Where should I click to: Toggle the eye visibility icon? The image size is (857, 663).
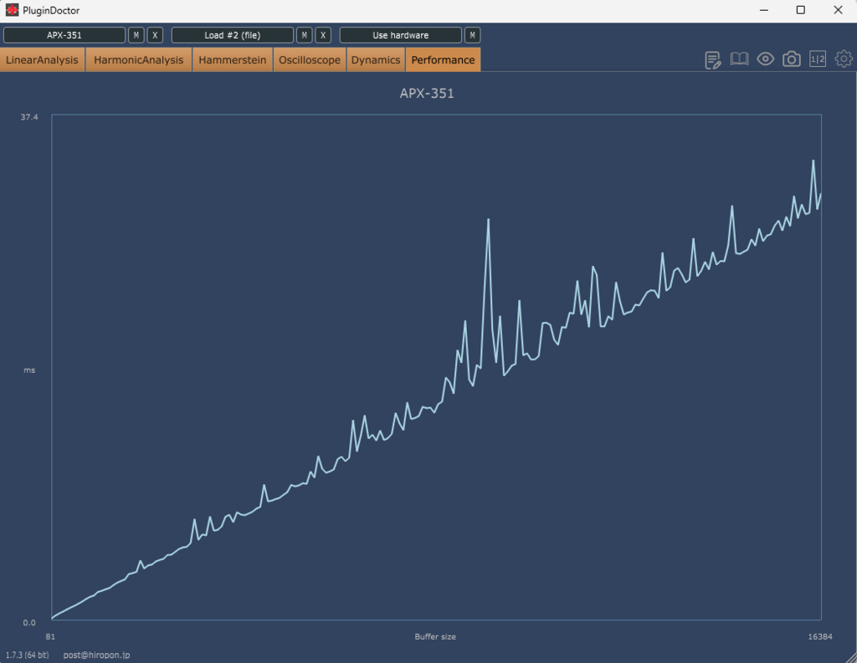[x=765, y=59]
